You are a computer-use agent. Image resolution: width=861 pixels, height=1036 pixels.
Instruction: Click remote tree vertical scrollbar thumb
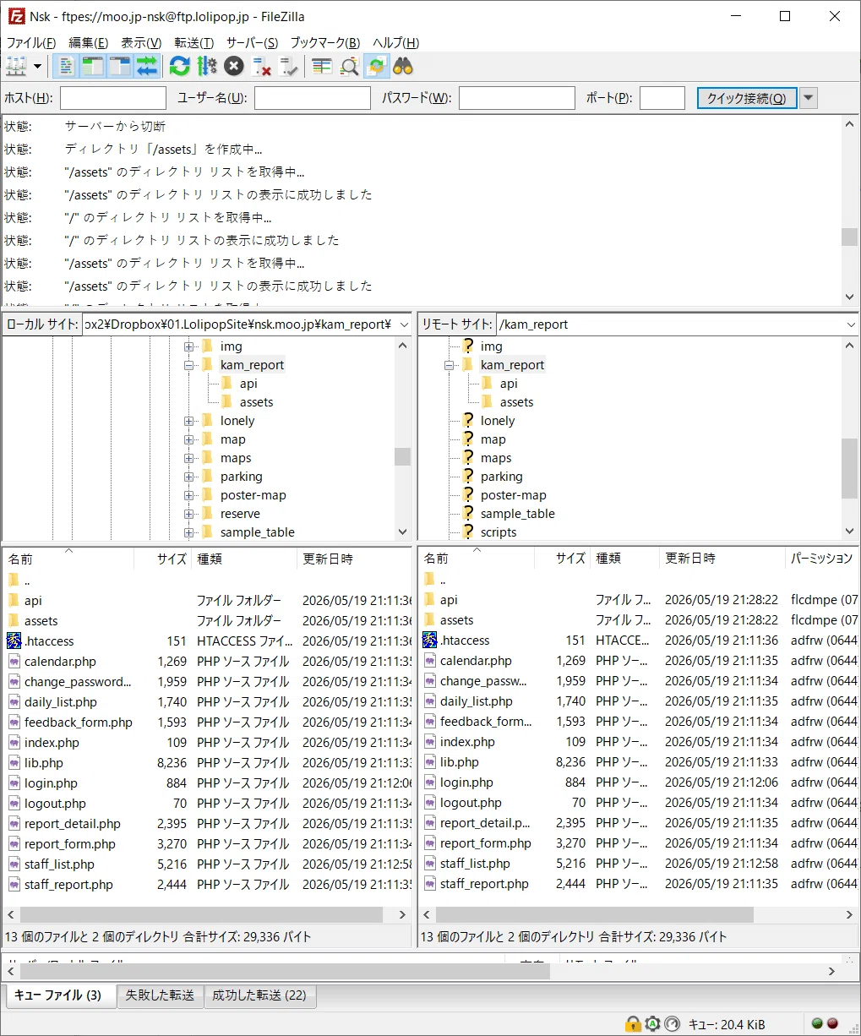point(849,468)
